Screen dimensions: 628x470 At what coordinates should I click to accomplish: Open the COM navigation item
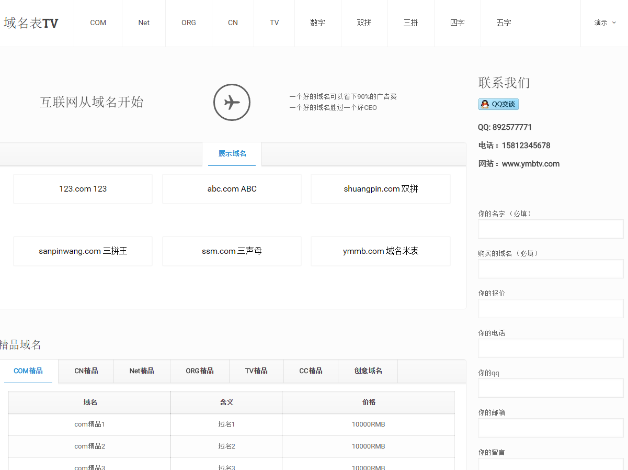pos(98,23)
